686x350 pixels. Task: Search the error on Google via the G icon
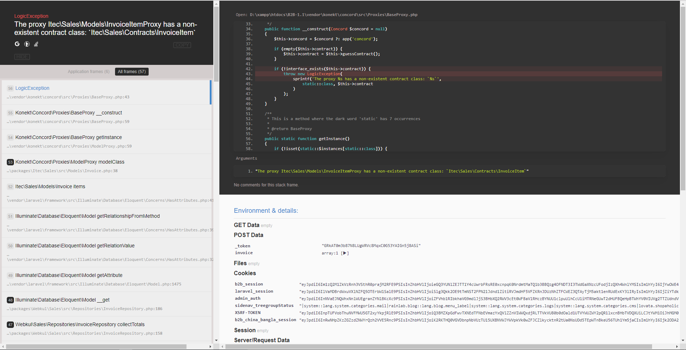click(x=17, y=44)
